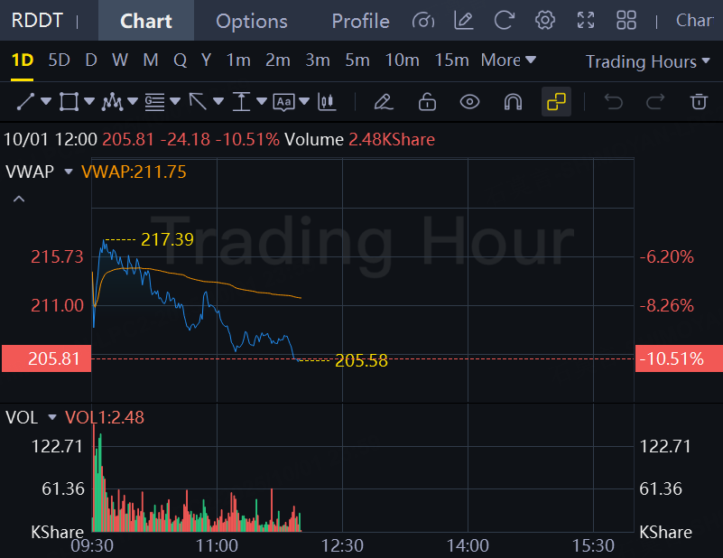Click the refresh chart icon
723x558 pixels.
pyautogui.click(x=504, y=20)
